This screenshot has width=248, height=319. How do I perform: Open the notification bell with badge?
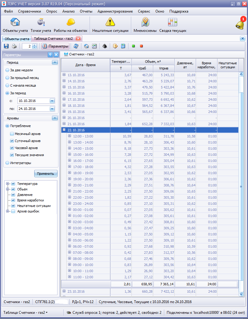(240, 23)
